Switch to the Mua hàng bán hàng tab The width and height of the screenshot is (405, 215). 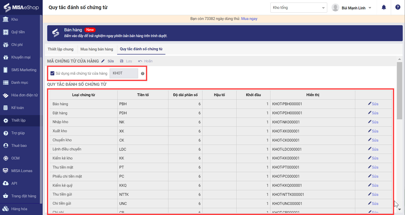click(x=97, y=49)
